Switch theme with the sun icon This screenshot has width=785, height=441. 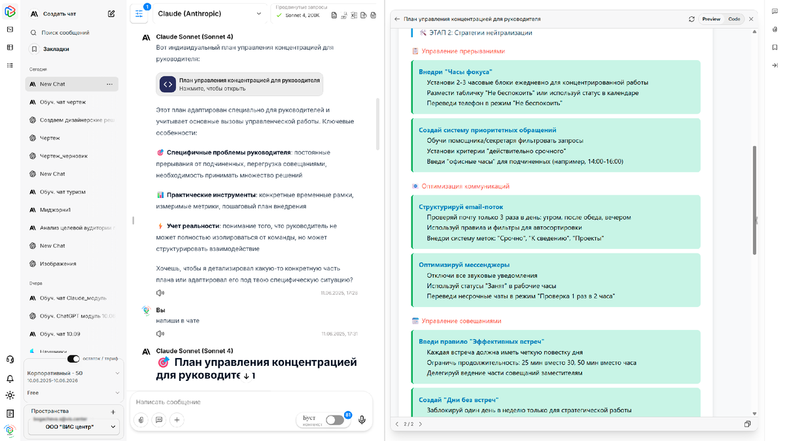tap(10, 395)
